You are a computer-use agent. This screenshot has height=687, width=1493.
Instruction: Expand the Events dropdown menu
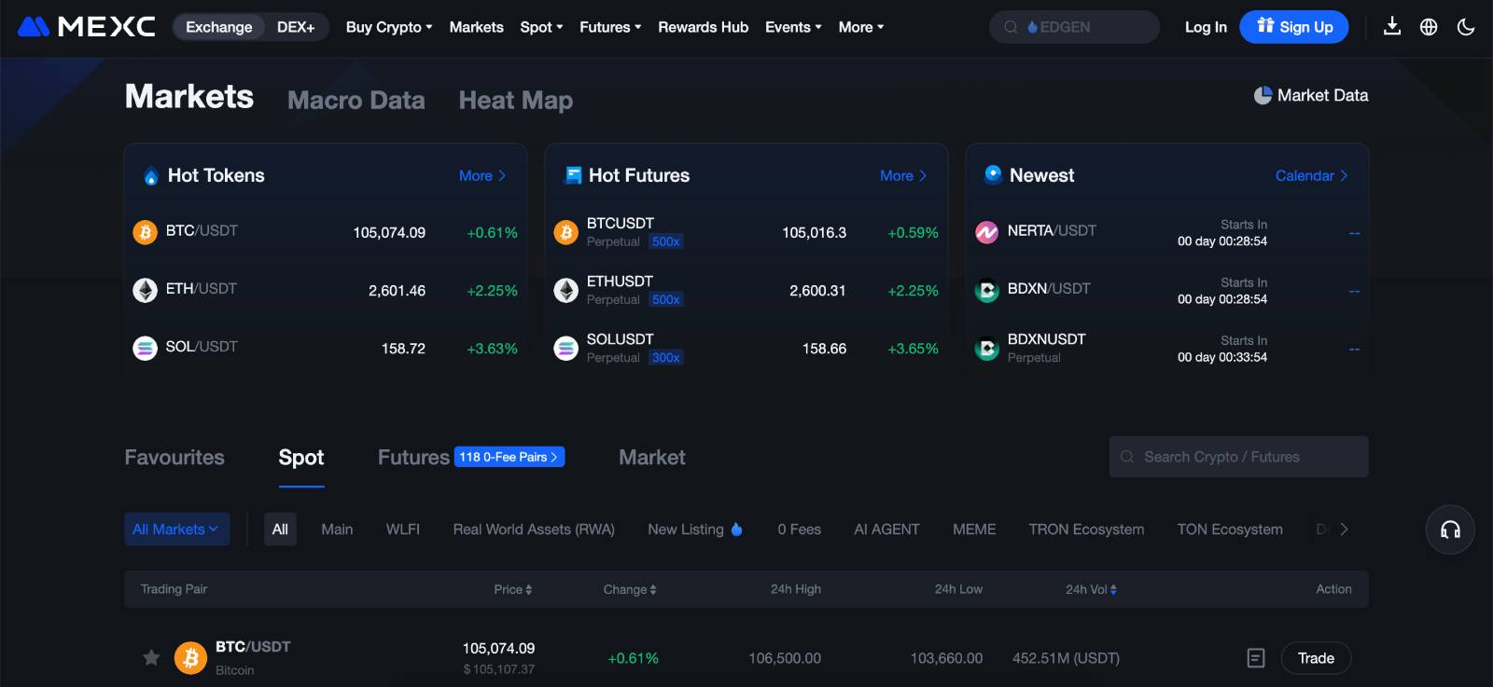point(793,27)
